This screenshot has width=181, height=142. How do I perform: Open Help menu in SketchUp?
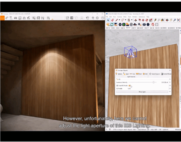coord(148,17)
